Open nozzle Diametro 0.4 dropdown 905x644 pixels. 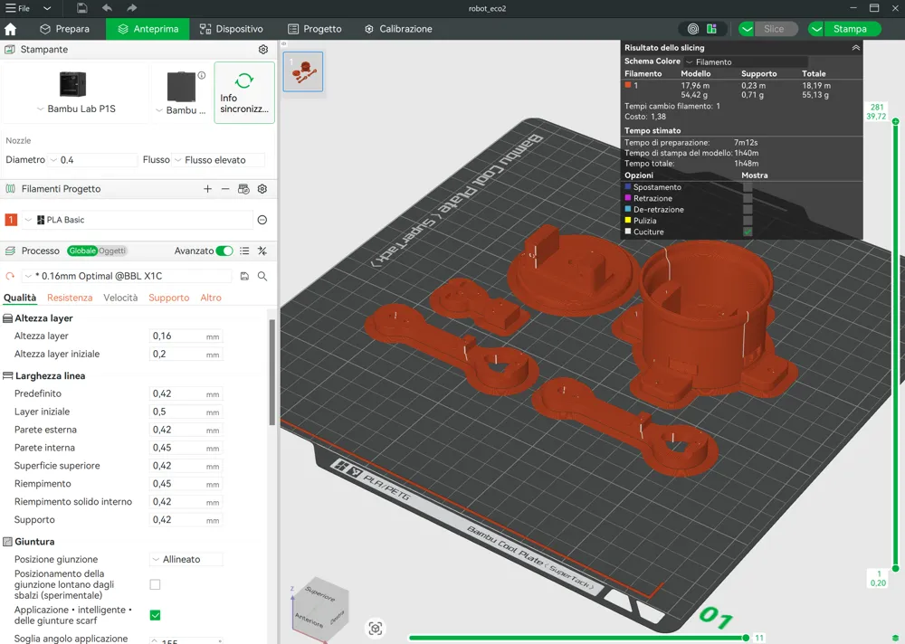pyautogui.click(x=92, y=160)
